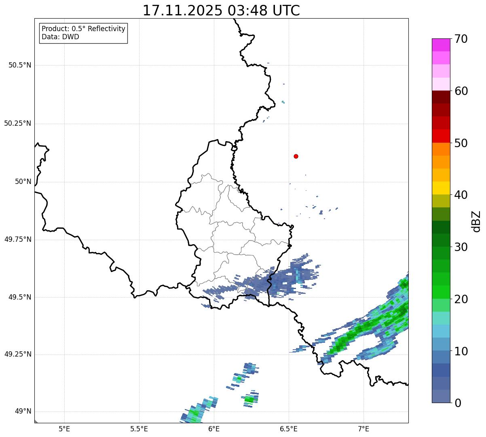Screen dimensions: 486x437
Task: Click the latitude label '50.5°N'
Action: pos(20,65)
